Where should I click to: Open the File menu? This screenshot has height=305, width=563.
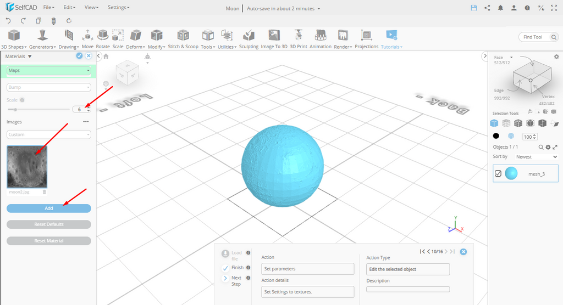48,7
